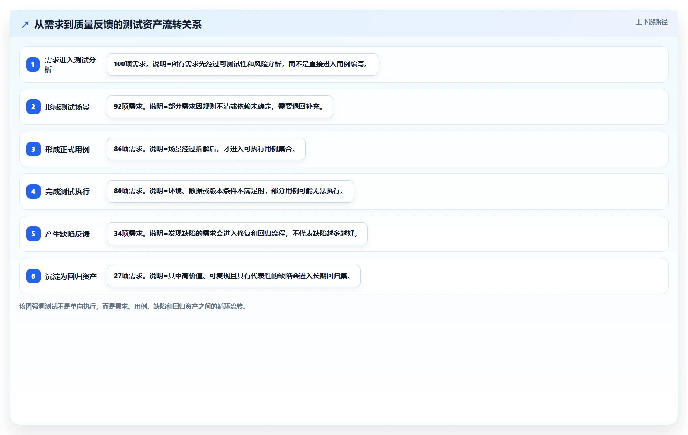Select step number badge 5
The width and height of the screenshot is (688, 435).
pos(33,234)
